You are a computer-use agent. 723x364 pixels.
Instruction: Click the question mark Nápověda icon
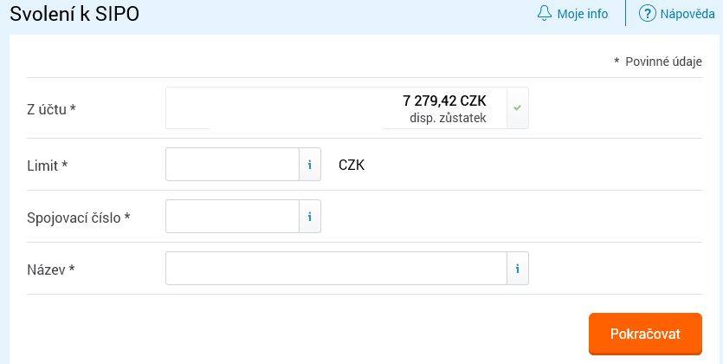coord(647,13)
